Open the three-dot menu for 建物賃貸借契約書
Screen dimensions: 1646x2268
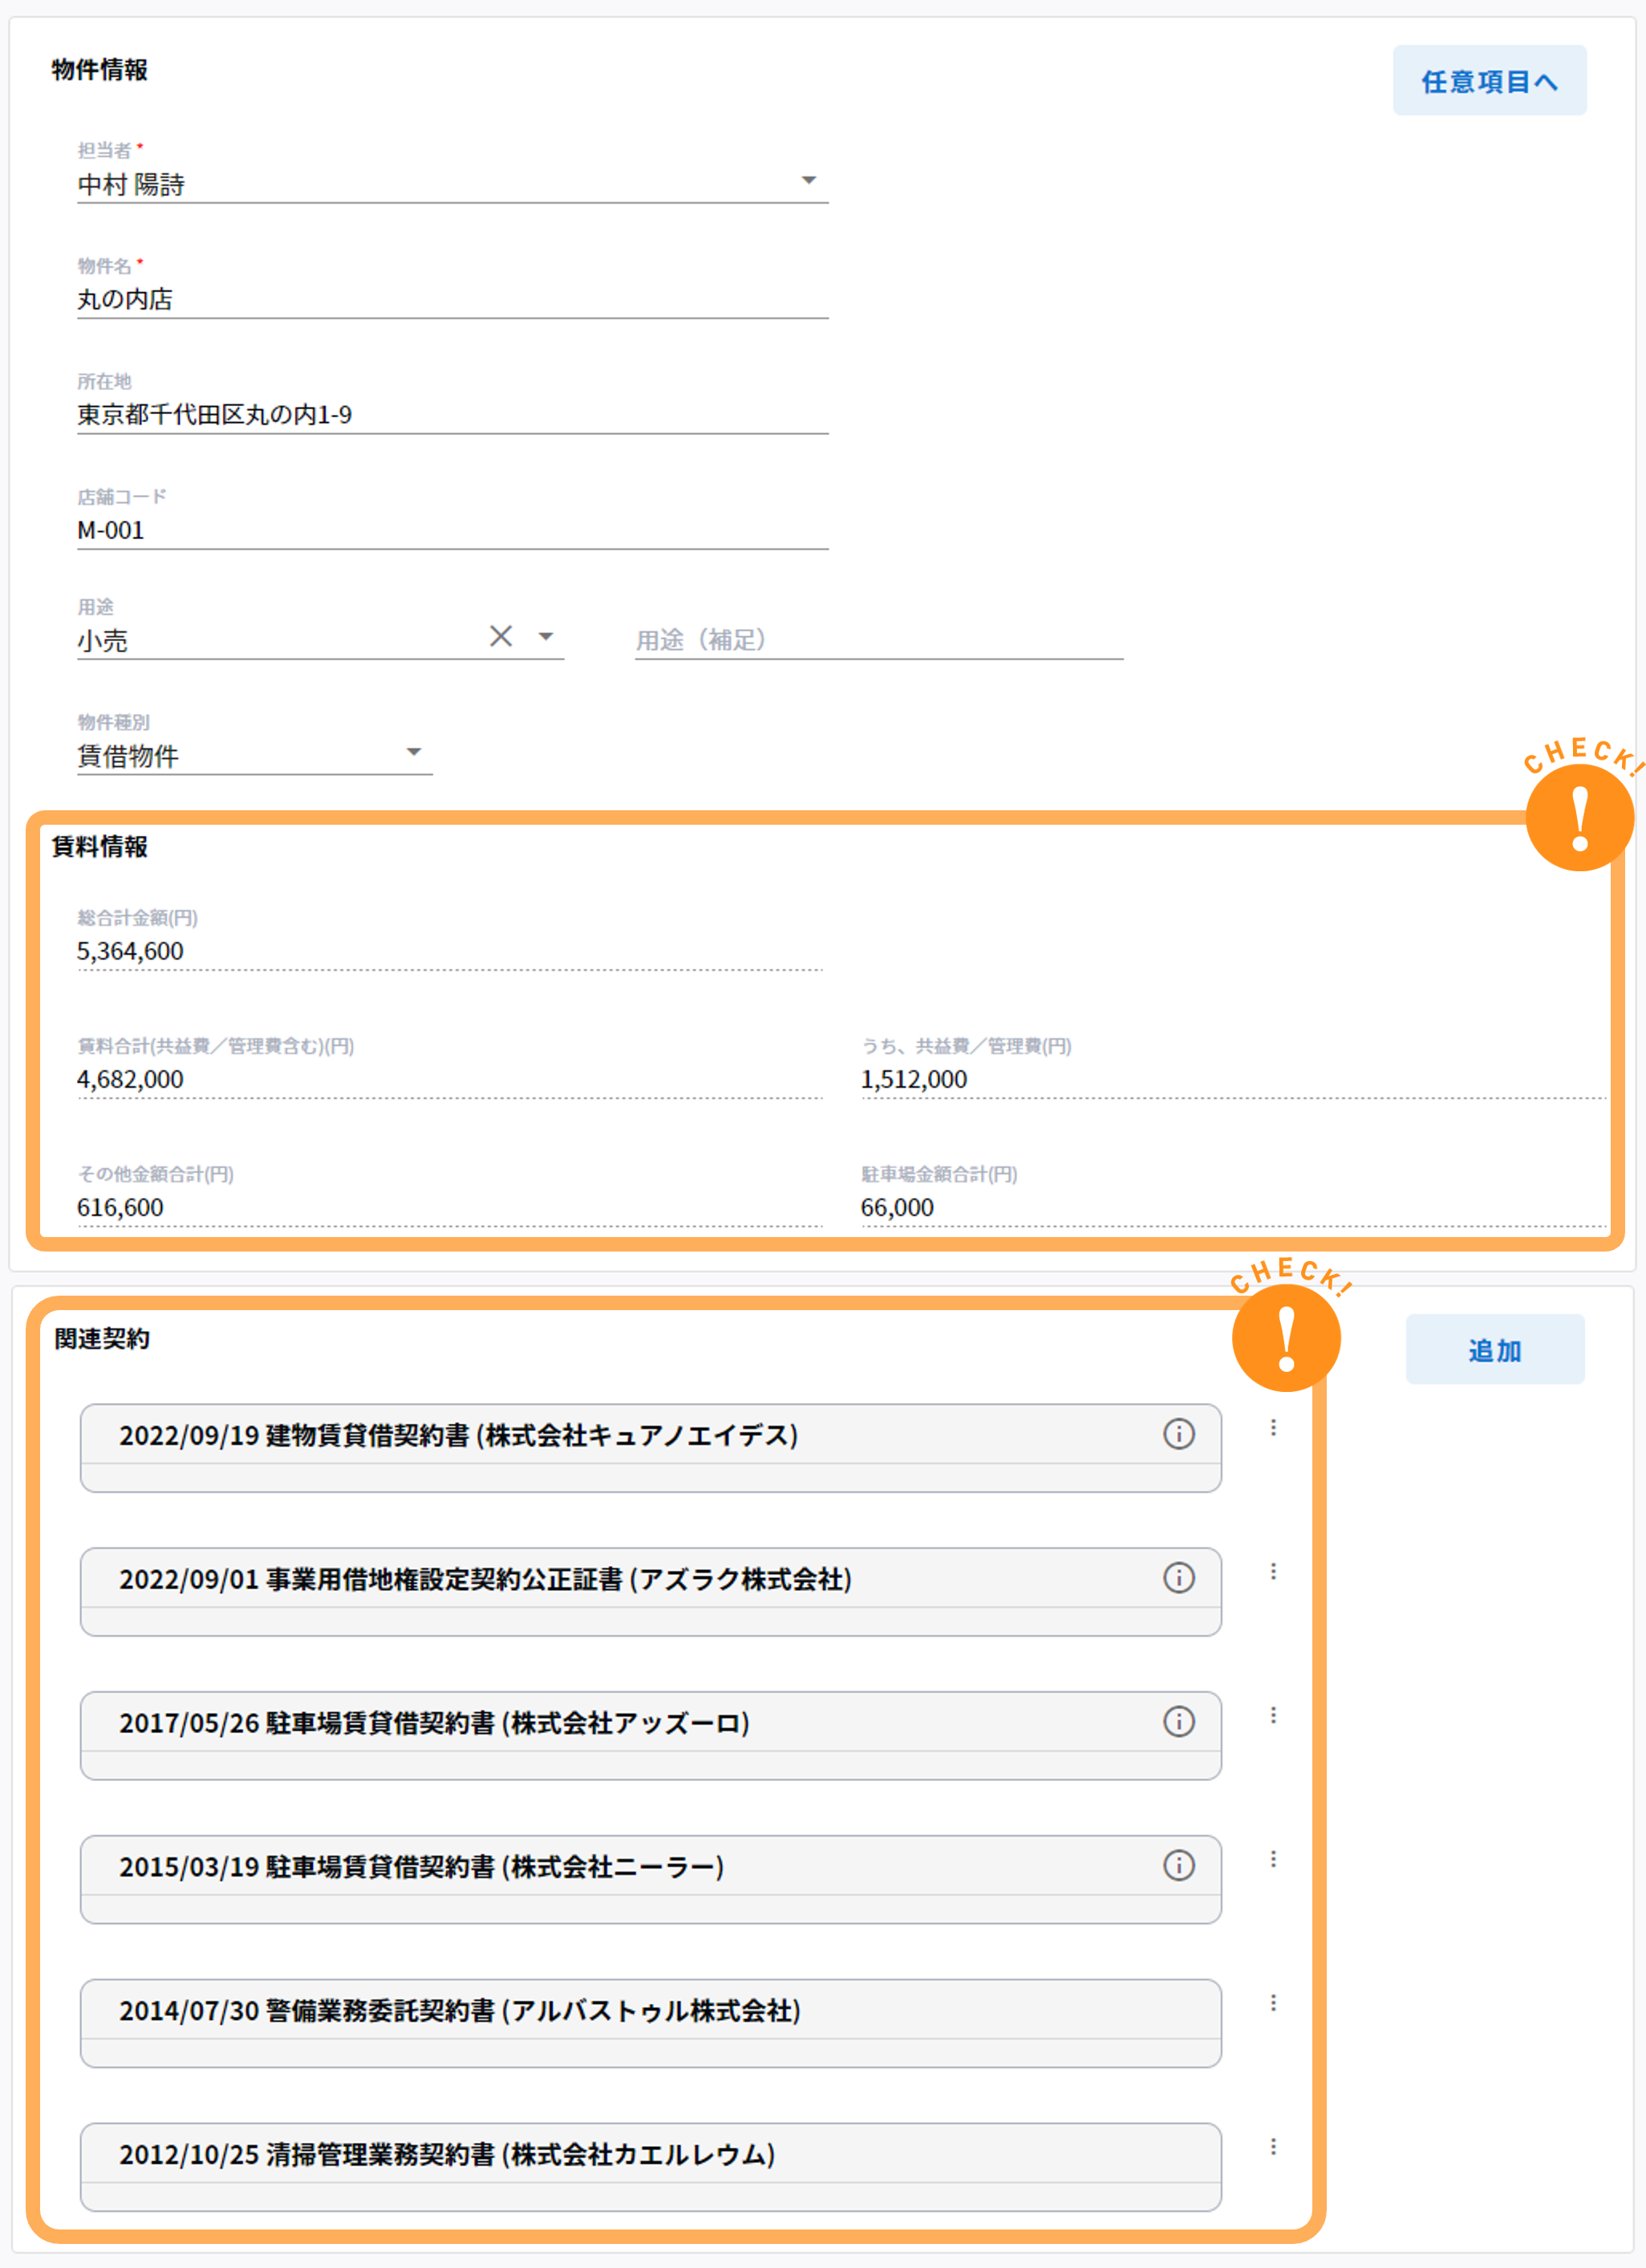point(1274,1430)
